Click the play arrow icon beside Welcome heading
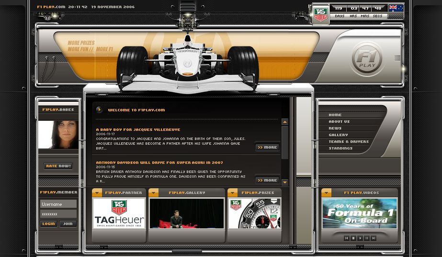Screen dimensions: 442x257 point(99,110)
